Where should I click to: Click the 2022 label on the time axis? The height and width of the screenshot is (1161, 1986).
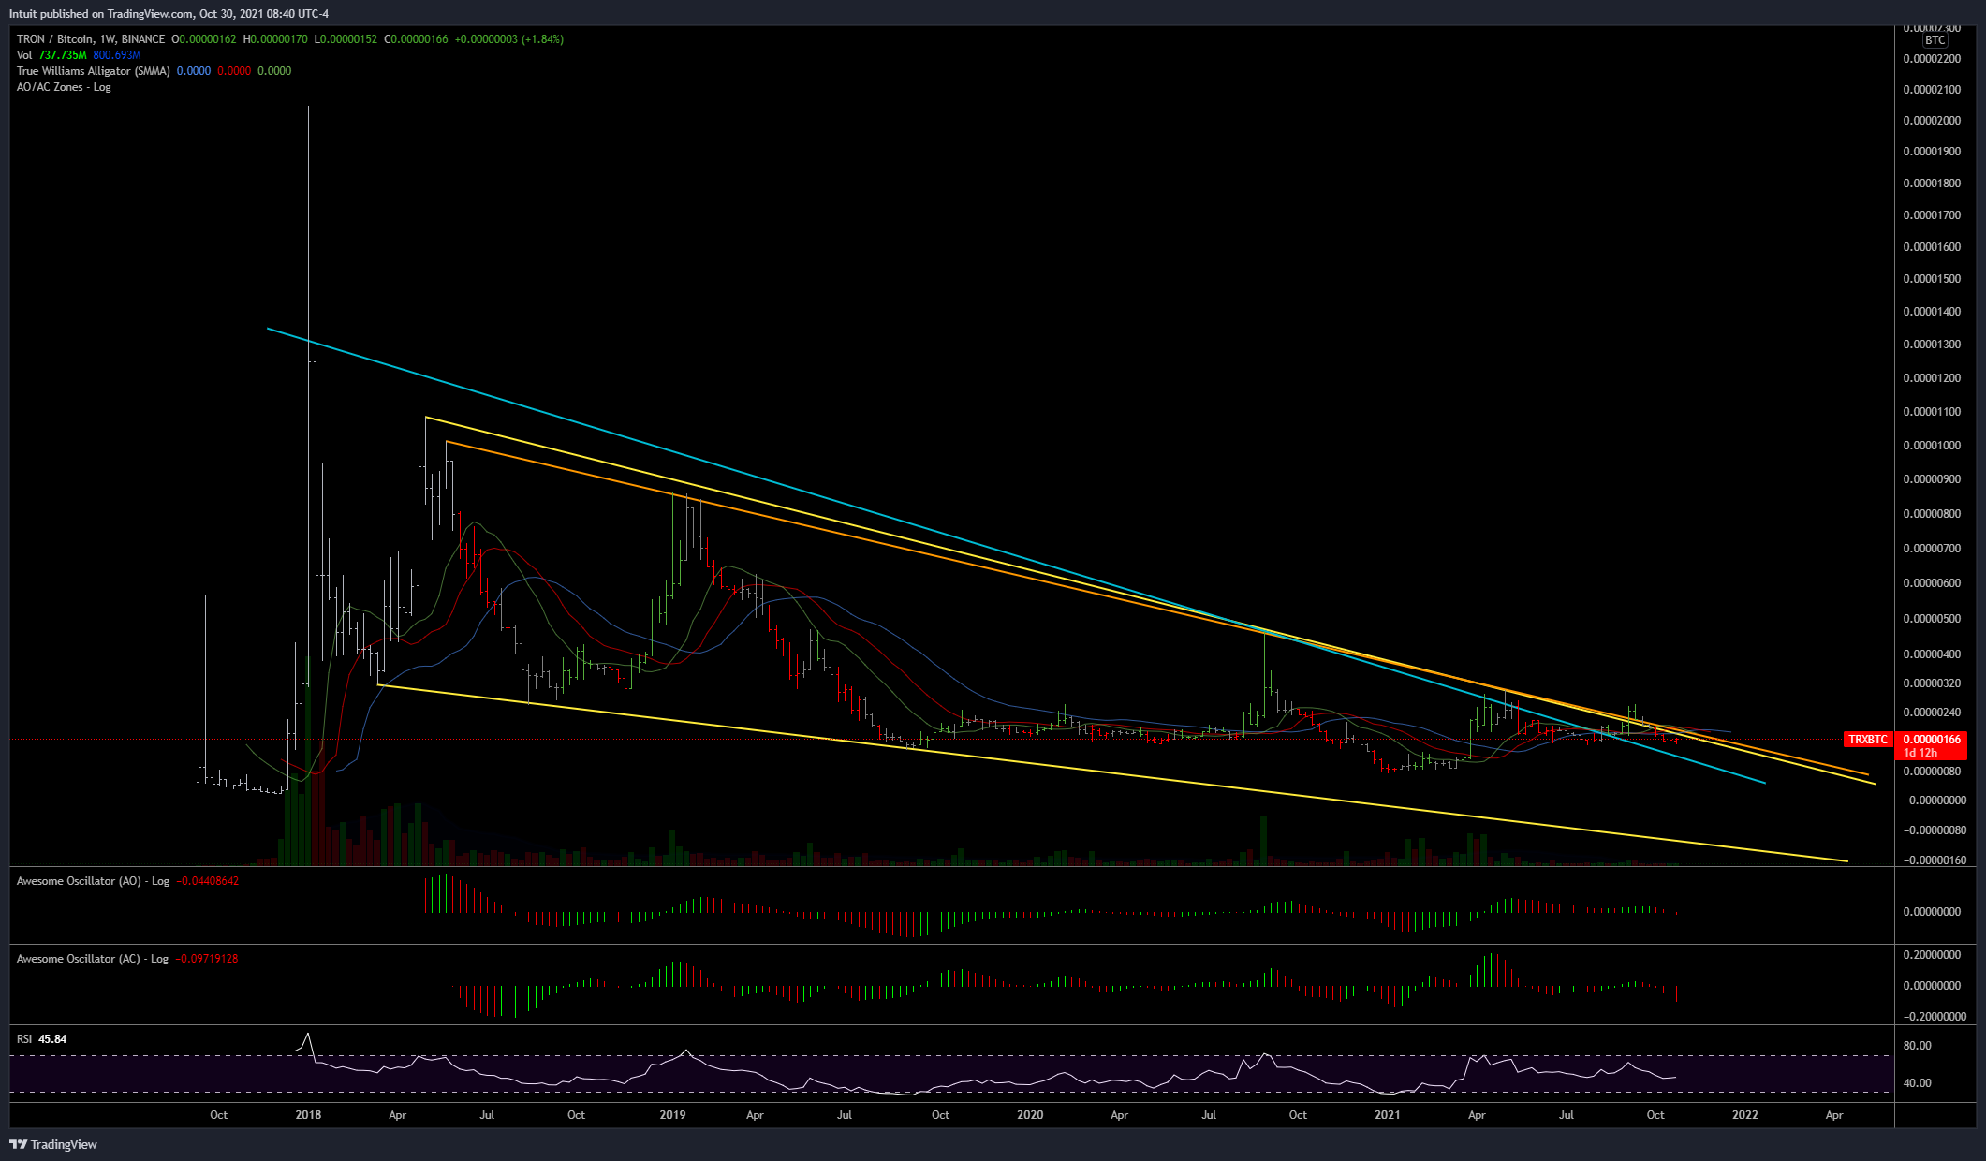[x=1745, y=1115]
